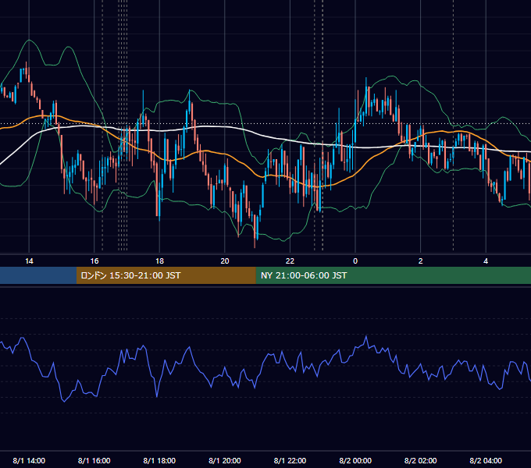Image resolution: width=531 pixels, height=468 pixels.
Task: Click the 16 hour label on price chart axis
Action: click(94, 261)
